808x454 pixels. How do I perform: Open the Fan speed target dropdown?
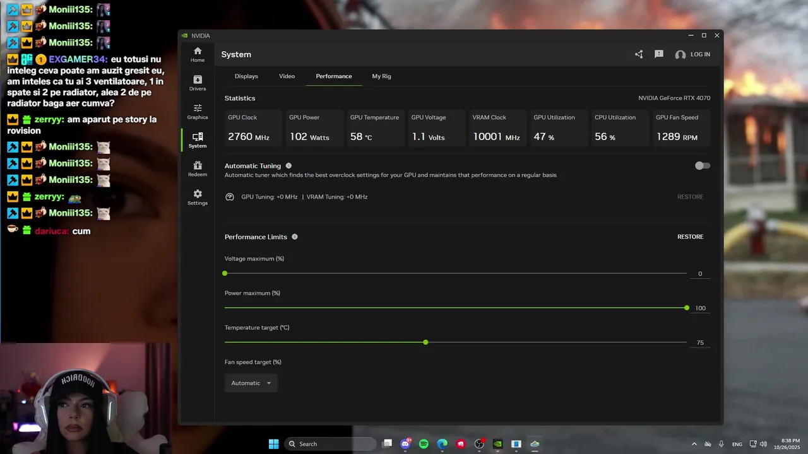pos(251,383)
